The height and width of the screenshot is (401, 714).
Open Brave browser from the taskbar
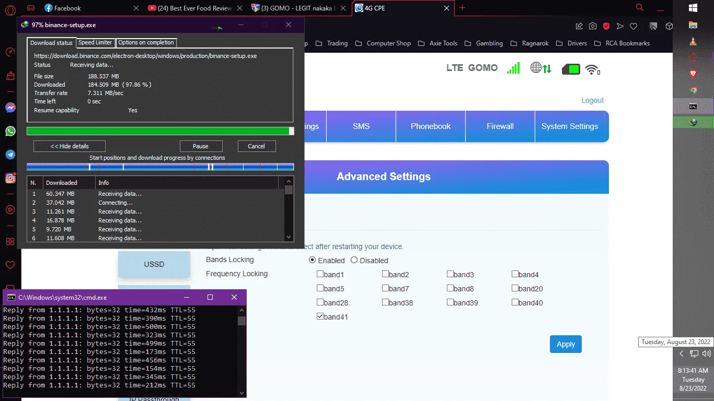tap(693, 74)
